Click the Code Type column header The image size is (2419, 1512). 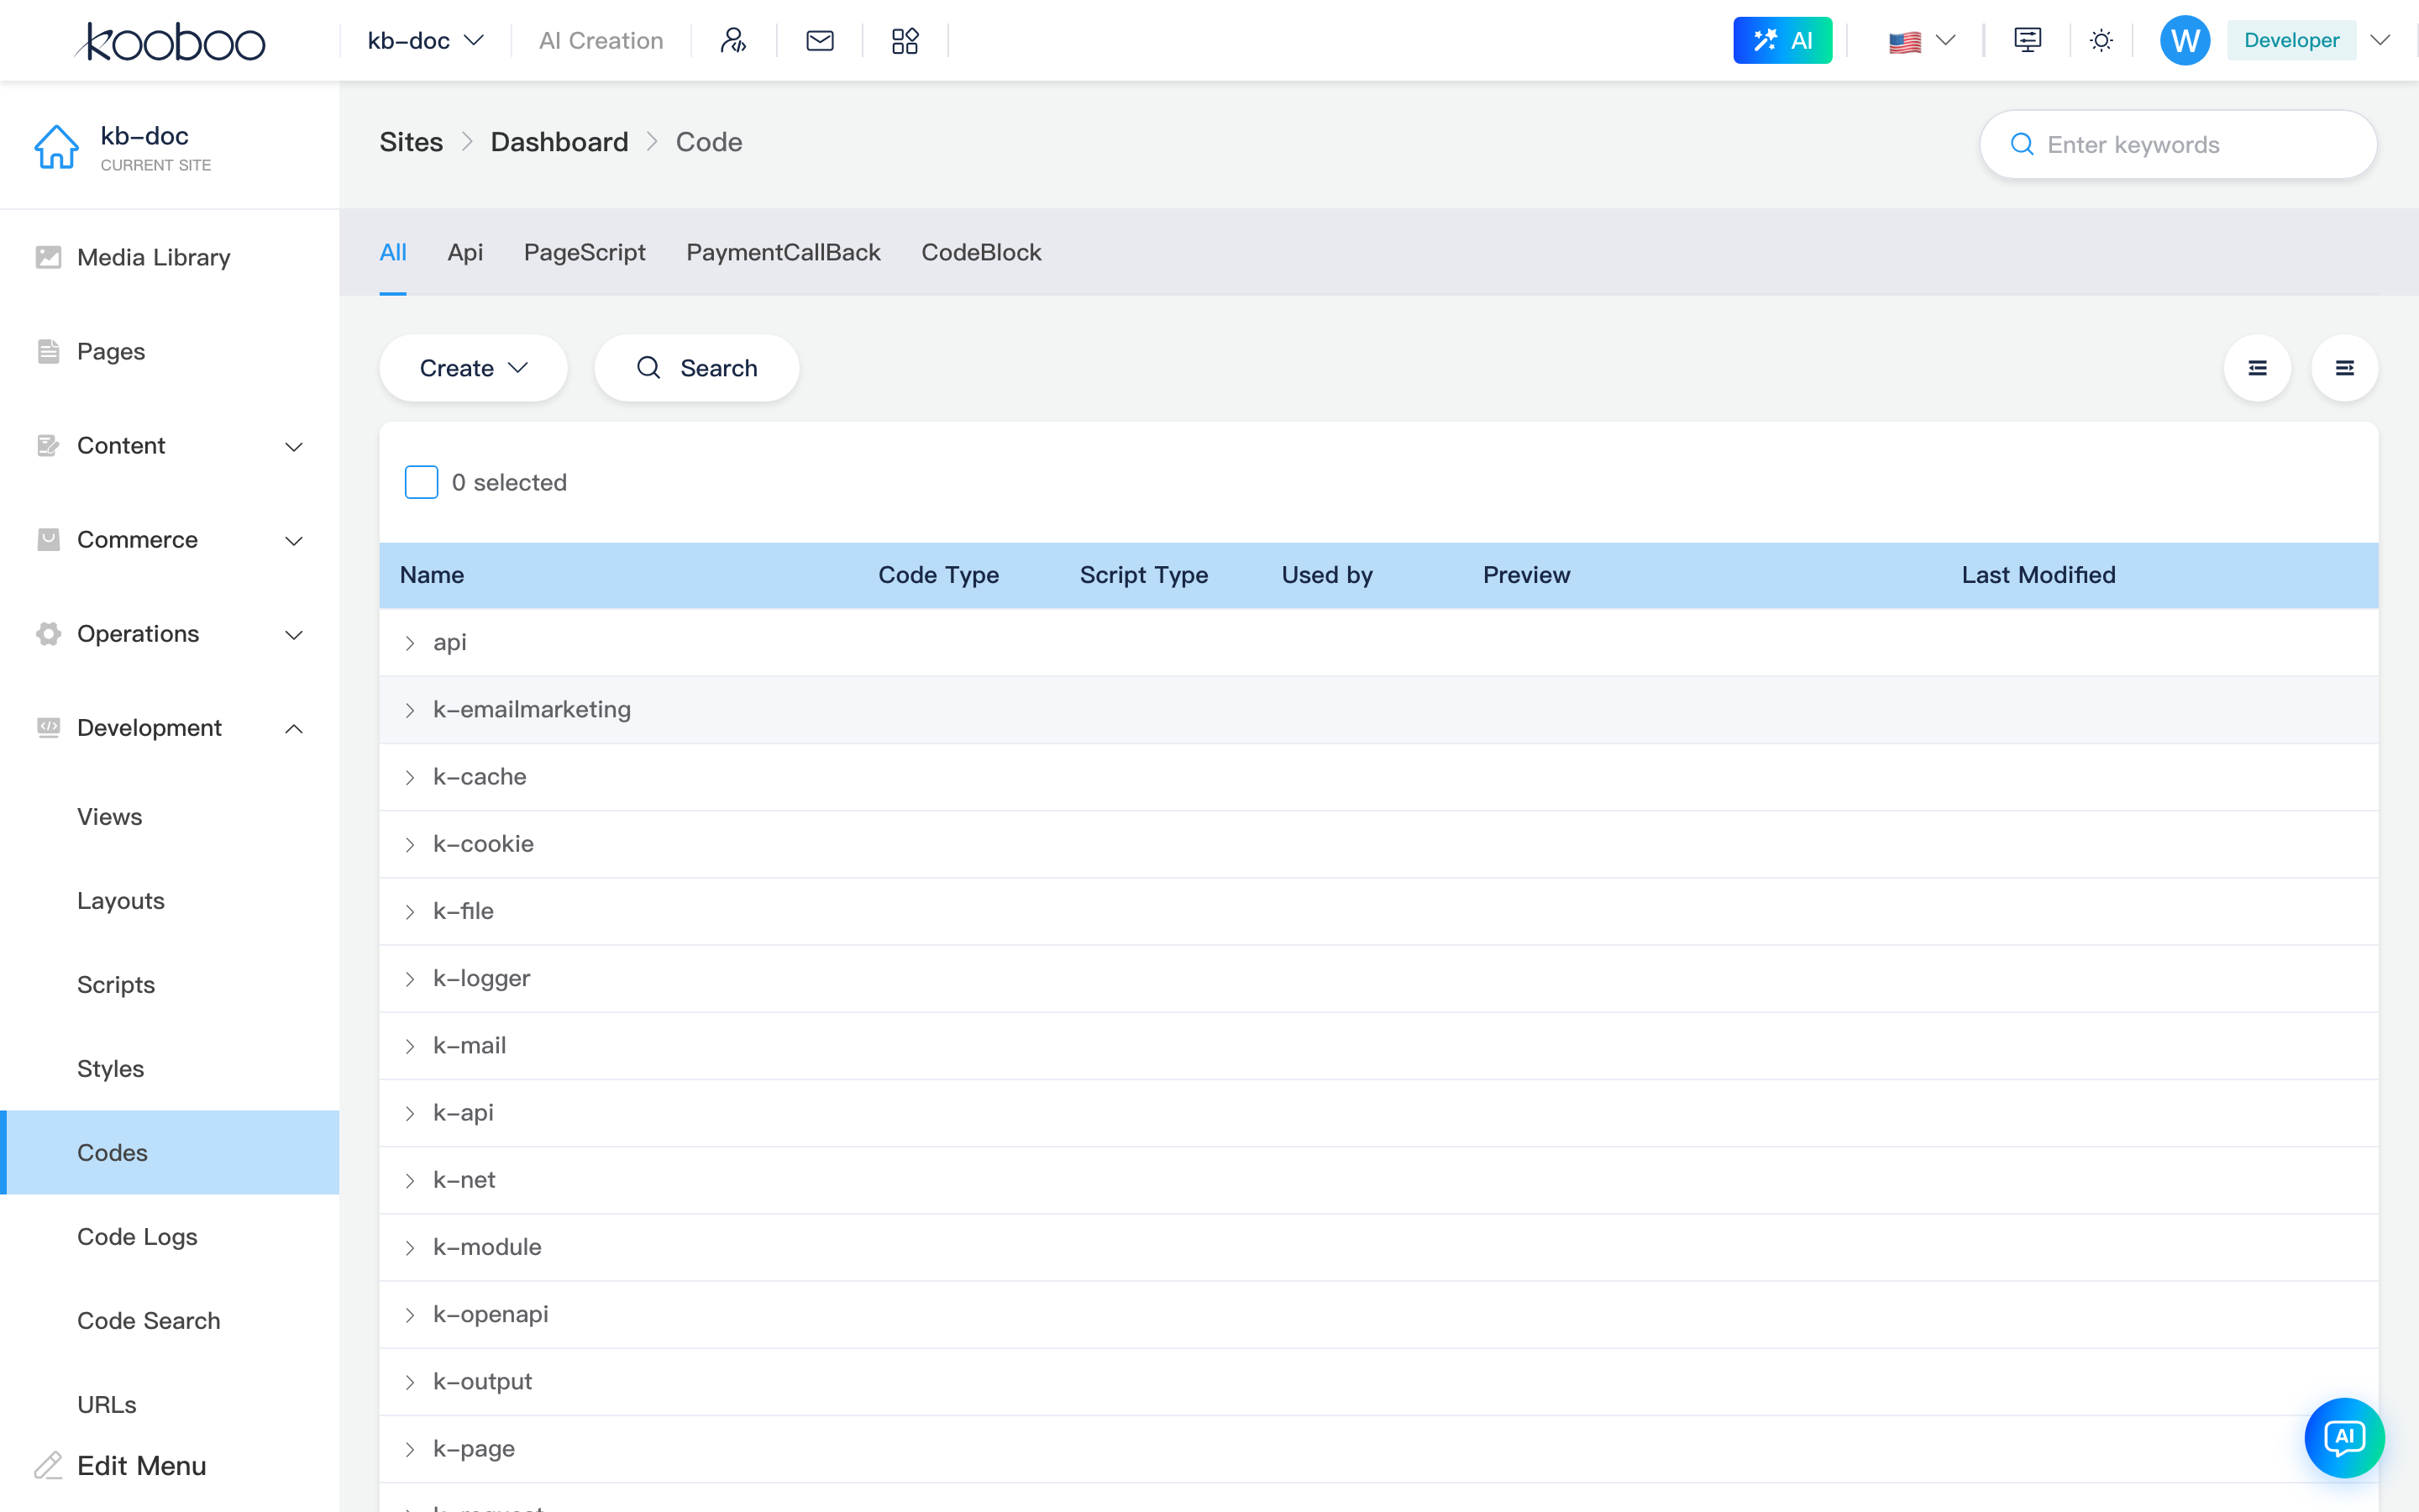coord(938,575)
